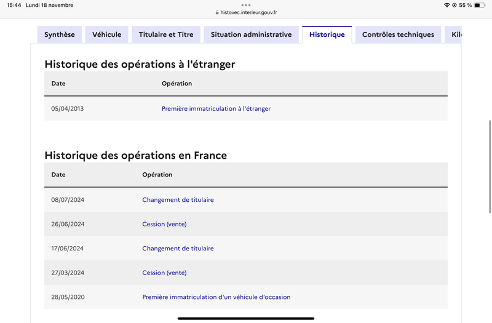
Task: Click the Première immatriculation à l'étranger link
Action: pos(216,109)
